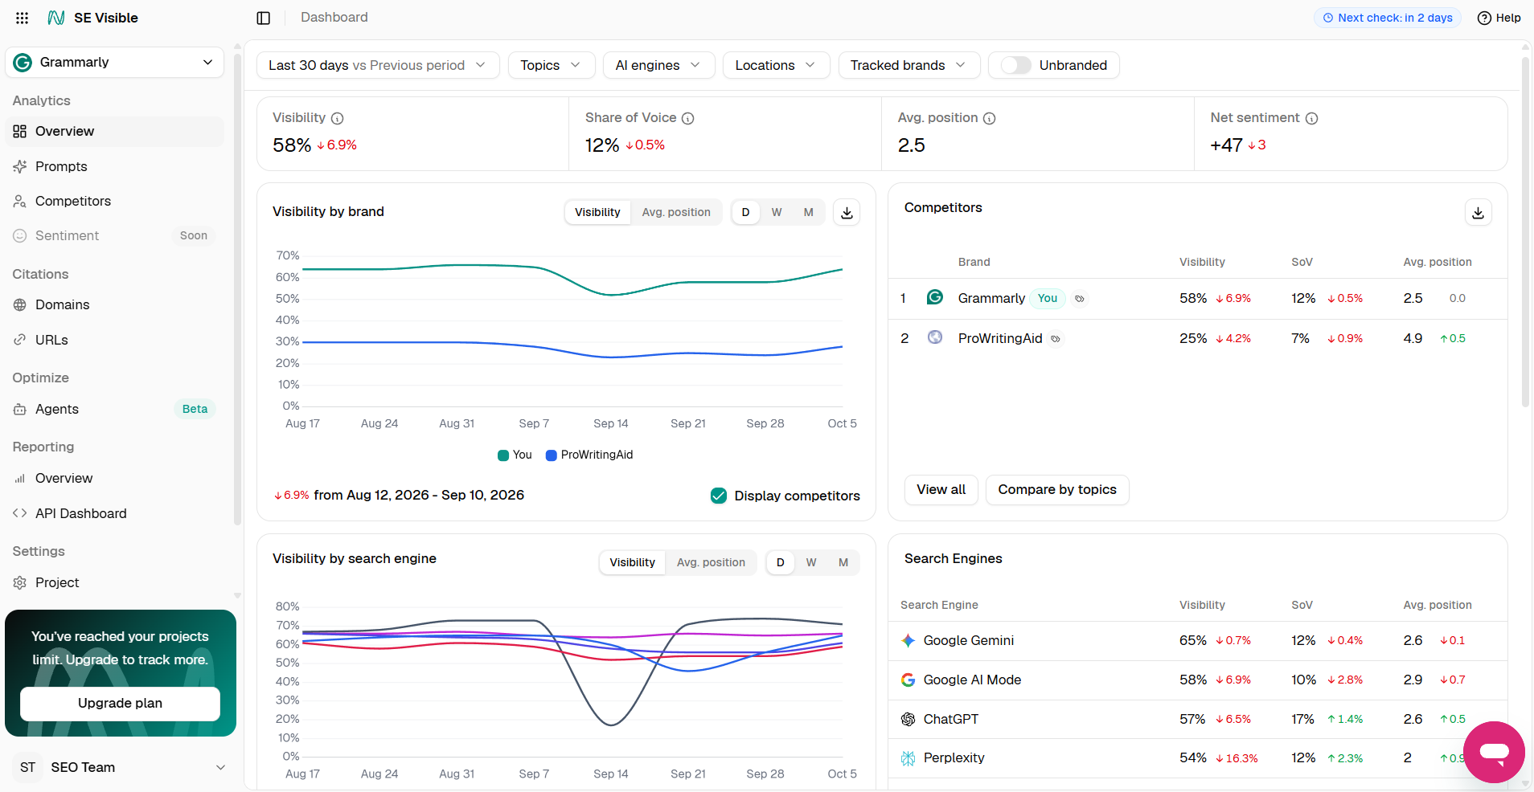Click the ProWritingAid legend color swatch
The height and width of the screenshot is (792, 1534).
point(552,455)
